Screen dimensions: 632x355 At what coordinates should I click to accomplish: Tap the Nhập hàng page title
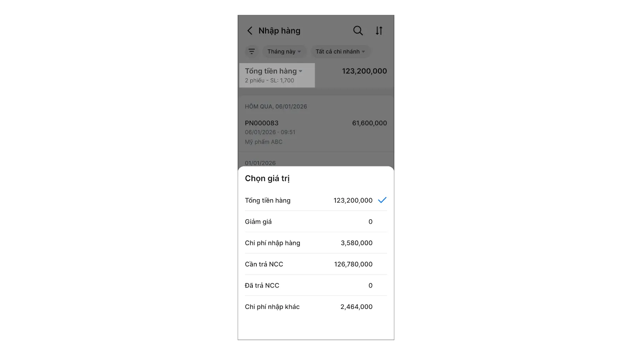(279, 31)
